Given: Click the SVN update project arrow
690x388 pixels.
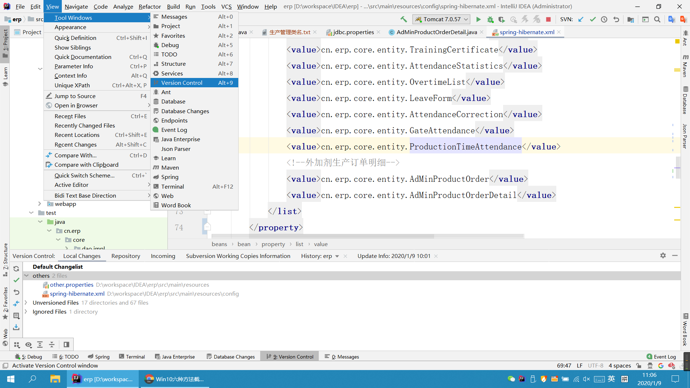Looking at the screenshot, I should point(581,19).
